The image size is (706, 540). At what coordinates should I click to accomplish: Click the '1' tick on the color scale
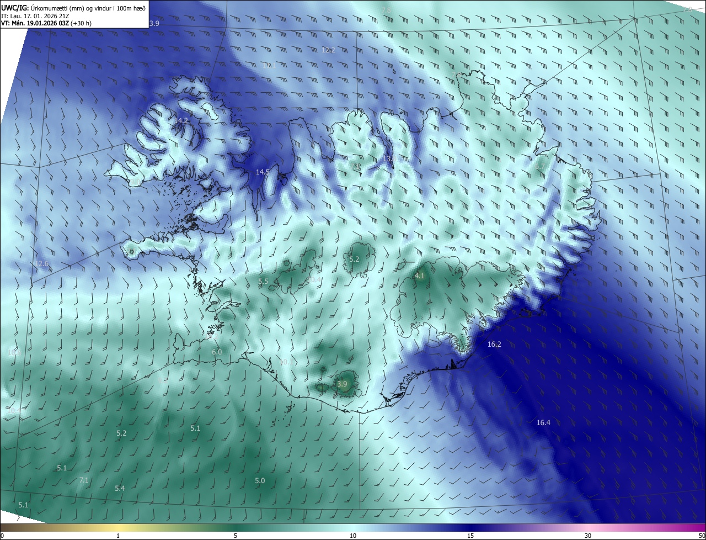118,536
